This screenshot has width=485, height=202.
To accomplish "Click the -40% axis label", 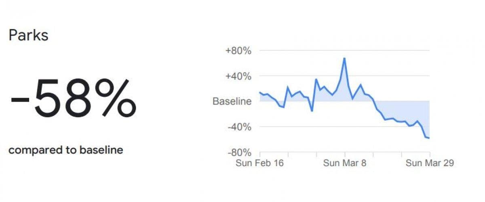I will (239, 127).
